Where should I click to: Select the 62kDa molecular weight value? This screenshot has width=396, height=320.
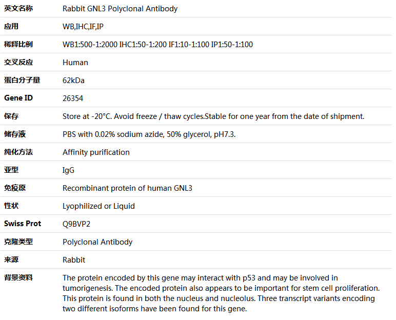[x=73, y=81]
